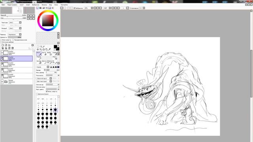Toggle visibility of layer just below highlighted layer
253x142 pixels.
pos(2,63)
